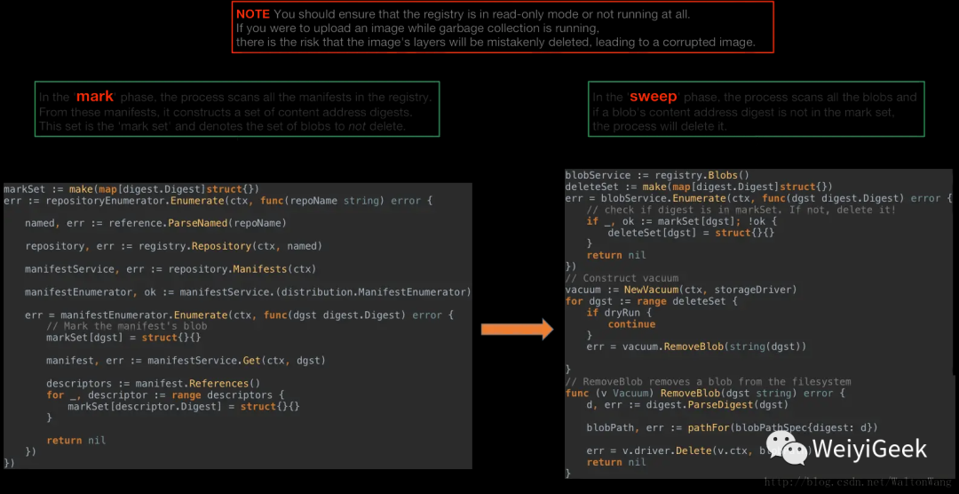Click the NewVacuum(ctx, storageDriver) line
The height and width of the screenshot is (494, 959).
[x=681, y=290]
